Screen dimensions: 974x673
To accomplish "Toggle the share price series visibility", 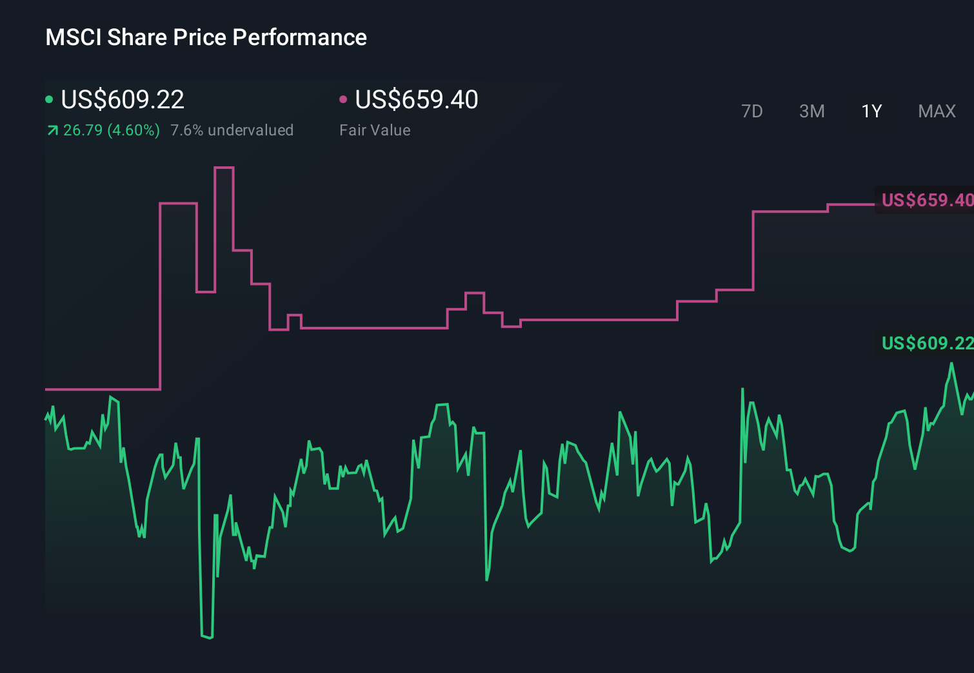I will pyautogui.click(x=49, y=100).
